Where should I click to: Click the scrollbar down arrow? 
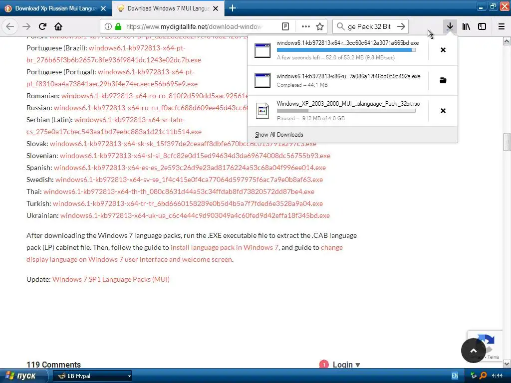507,364
